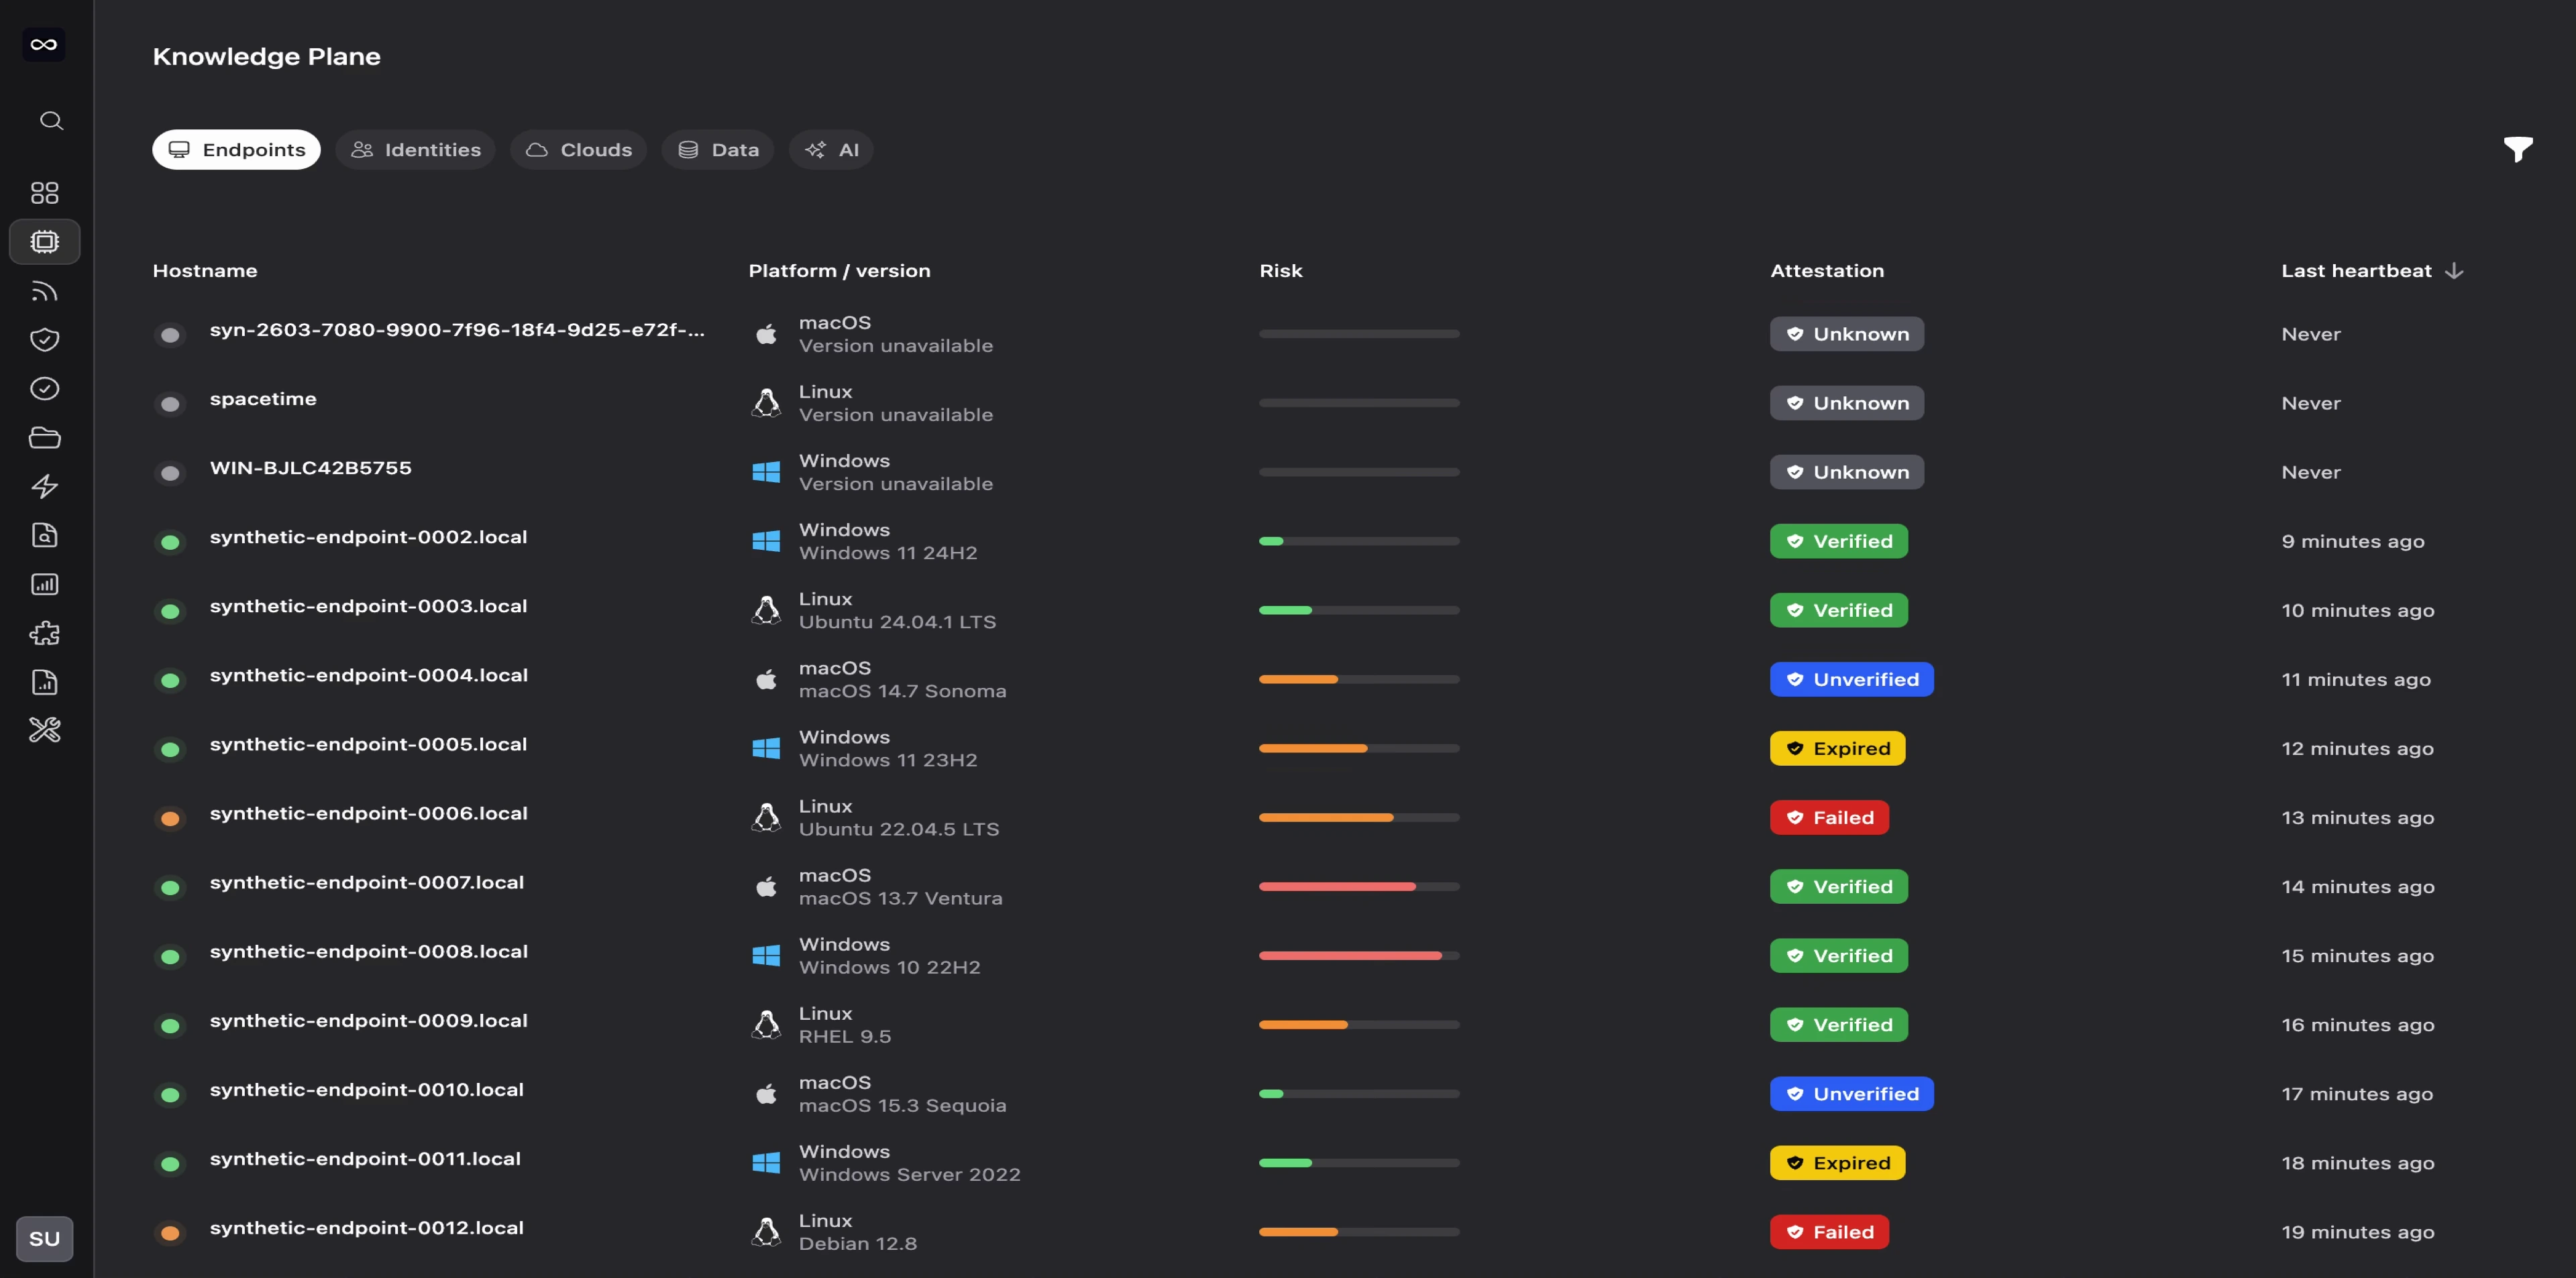This screenshot has width=2576, height=1278.
Task: Click the infinity logo icon
Action: (44, 44)
